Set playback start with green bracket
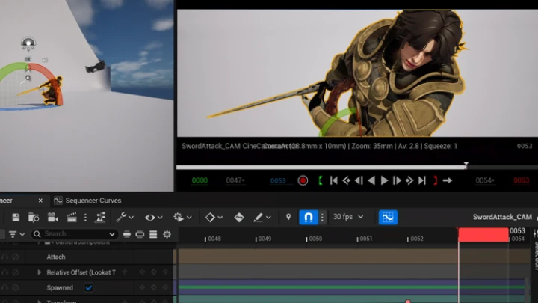Screen dimensions: 538x303 321,180
